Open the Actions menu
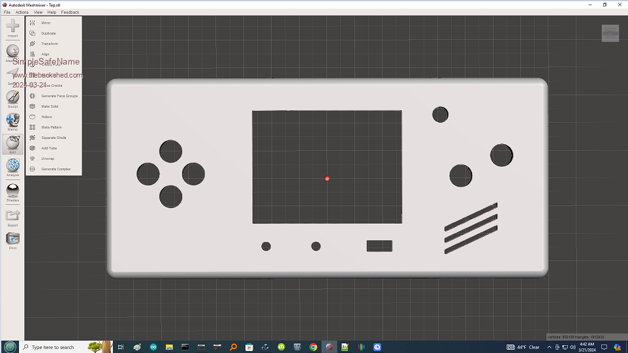 [22, 12]
